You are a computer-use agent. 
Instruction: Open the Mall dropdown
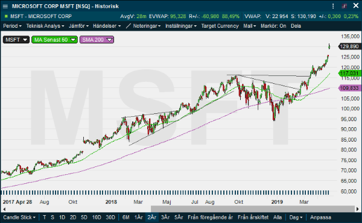click(250, 26)
